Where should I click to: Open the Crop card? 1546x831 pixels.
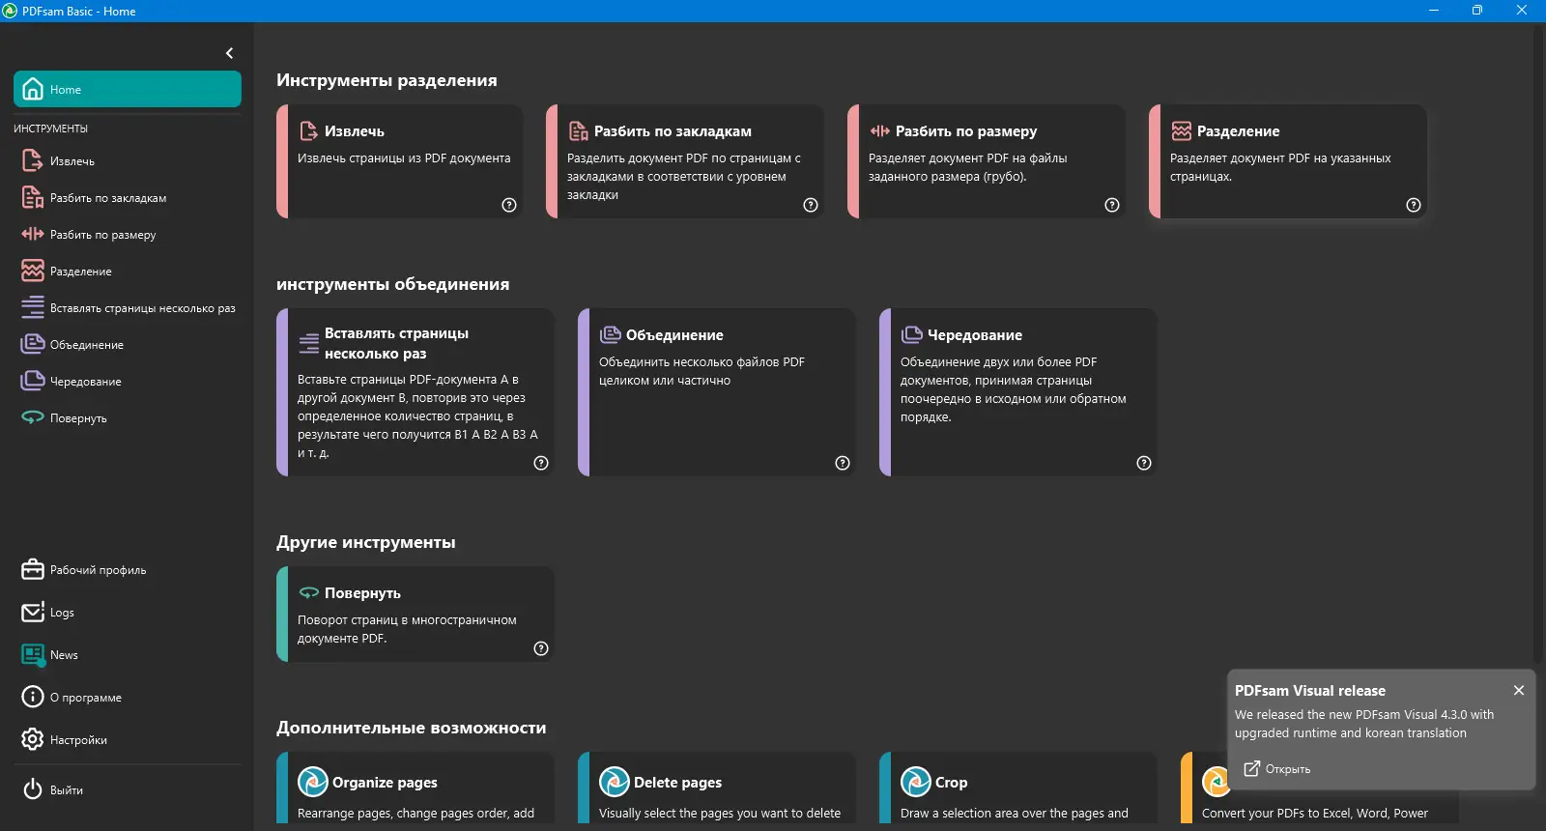click(x=1018, y=789)
